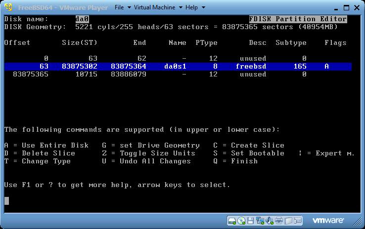
Task: Click the 'End' column header
Action: pos(139,43)
